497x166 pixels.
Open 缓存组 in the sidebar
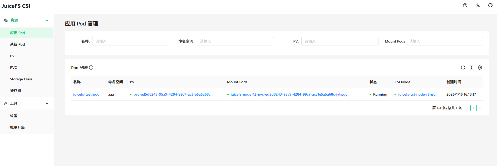point(26,91)
